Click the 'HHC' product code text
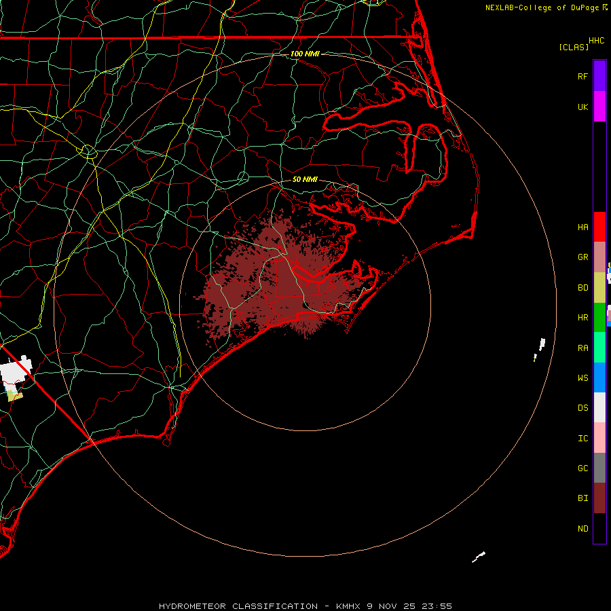The width and height of the screenshot is (611, 611). pos(597,41)
